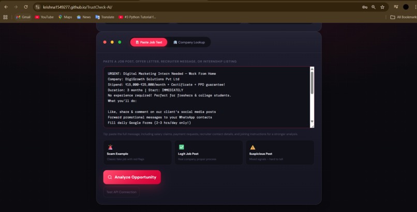Open the apps grid in bookmarks bar
417x212 pixels.
point(5,17)
